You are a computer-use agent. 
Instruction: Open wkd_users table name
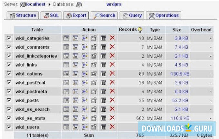pos(27,127)
